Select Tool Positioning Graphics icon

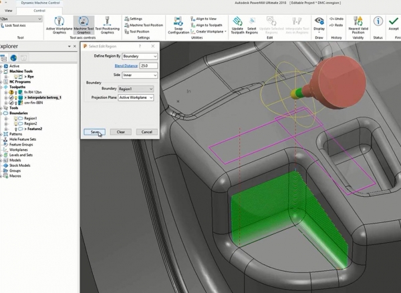(x=107, y=21)
